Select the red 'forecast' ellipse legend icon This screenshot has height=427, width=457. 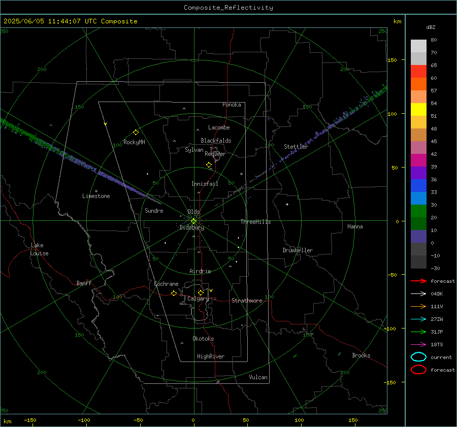[x=418, y=370]
